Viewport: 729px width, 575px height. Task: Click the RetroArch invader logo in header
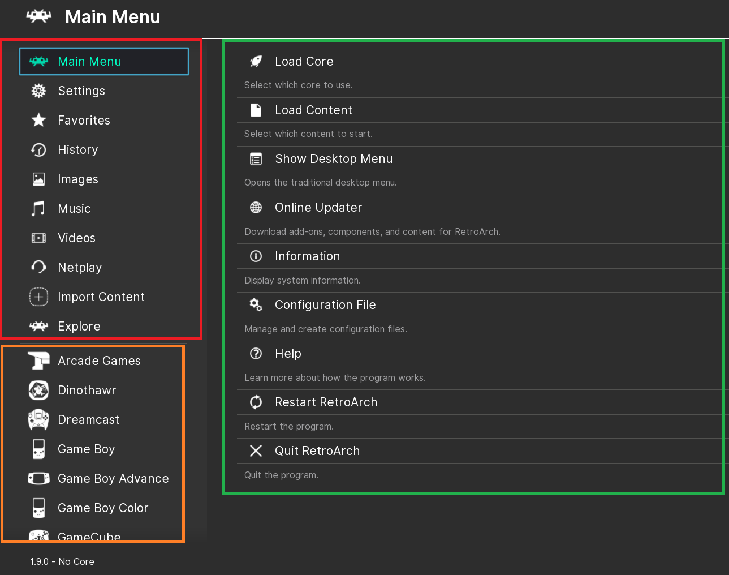[38, 16]
